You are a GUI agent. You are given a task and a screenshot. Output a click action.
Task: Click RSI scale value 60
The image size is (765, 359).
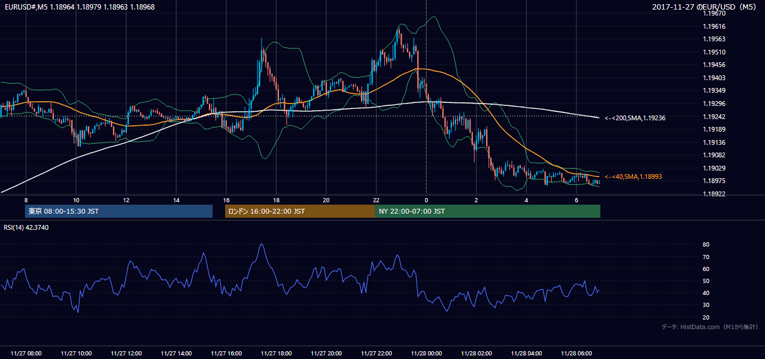pos(706,269)
